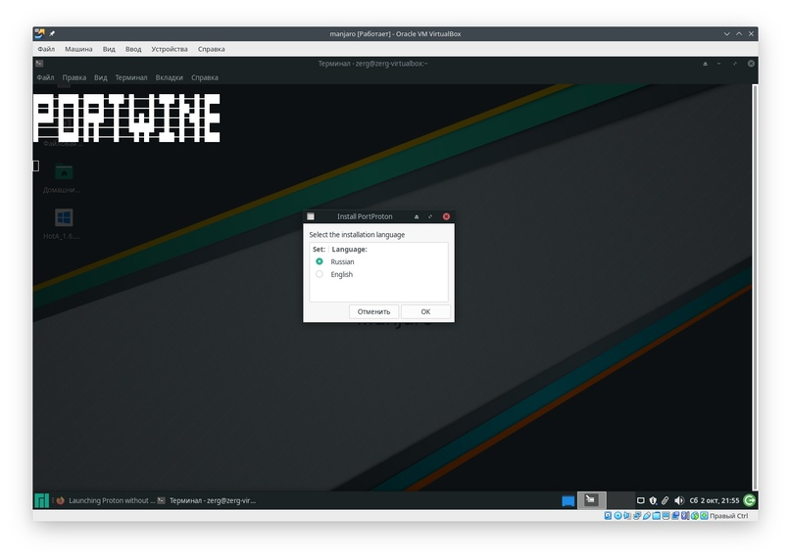Click the USB plug indicator in the VirtualBox status bar
The width and height of the screenshot is (791, 560).
coord(647,516)
